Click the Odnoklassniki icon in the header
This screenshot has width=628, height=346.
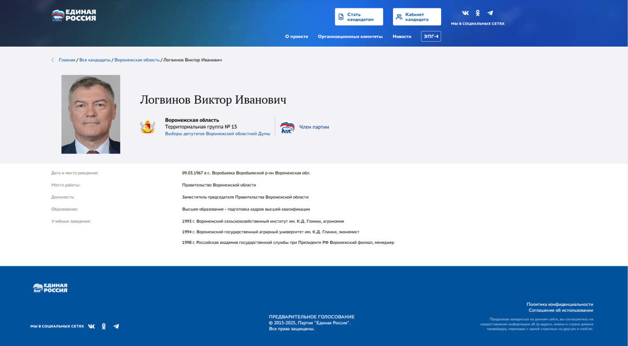click(477, 12)
